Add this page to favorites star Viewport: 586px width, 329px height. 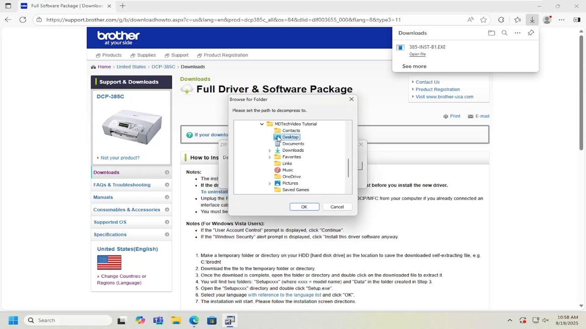pos(483,20)
